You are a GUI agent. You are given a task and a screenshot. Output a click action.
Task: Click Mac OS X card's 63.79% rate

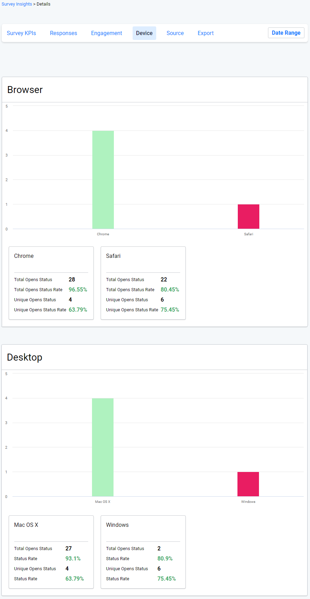[75, 579]
